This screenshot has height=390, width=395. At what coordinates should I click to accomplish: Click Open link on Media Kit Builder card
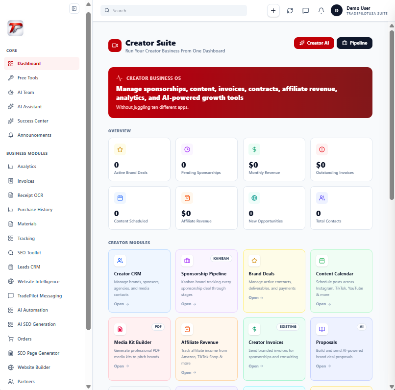click(x=122, y=366)
